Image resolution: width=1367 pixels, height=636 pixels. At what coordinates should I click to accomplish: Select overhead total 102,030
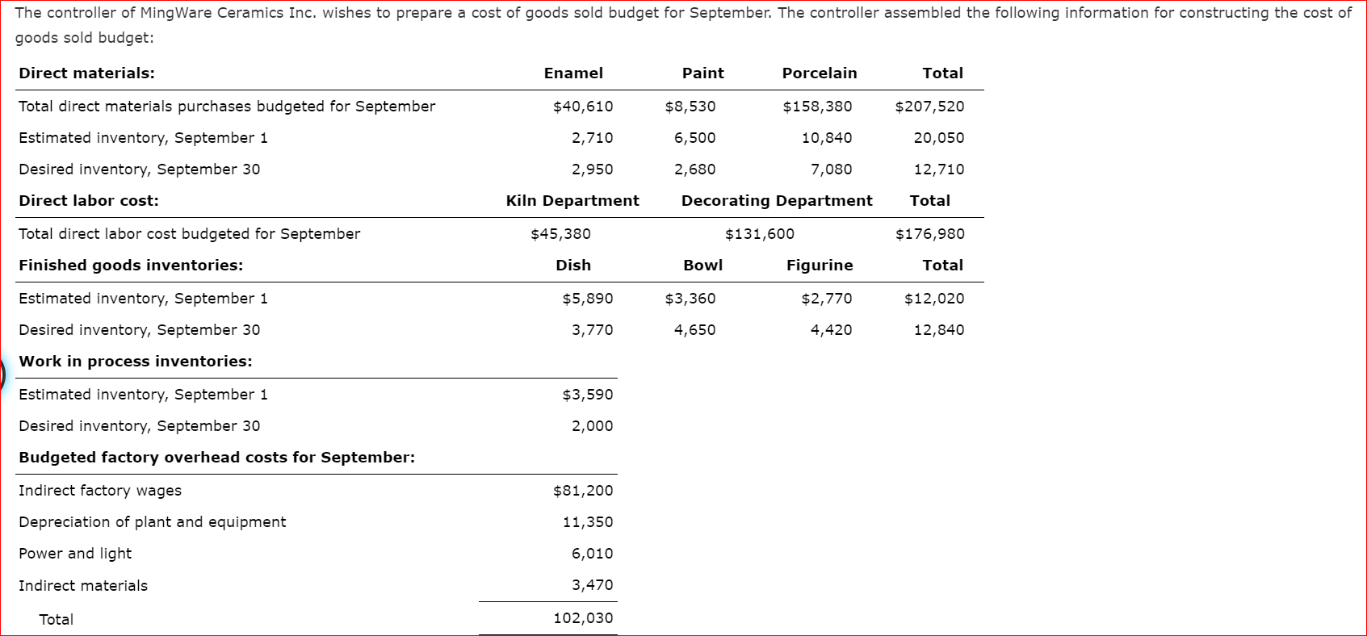coord(583,618)
